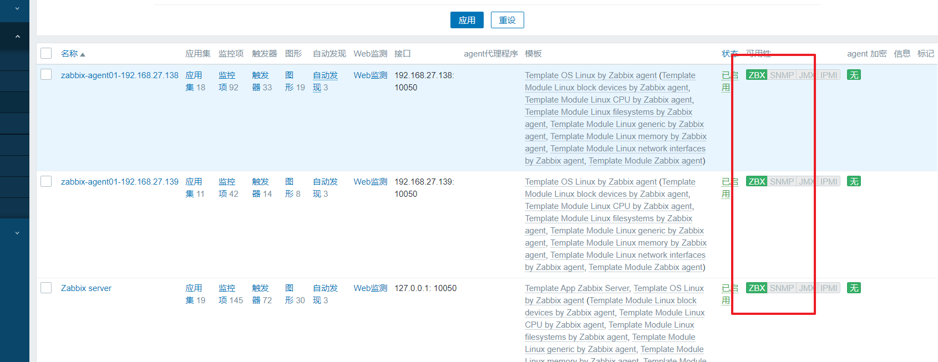Open the Zabbix server host

(86, 288)
